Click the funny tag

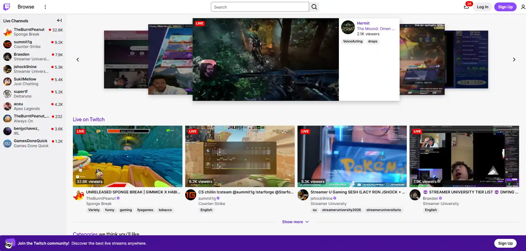(110, 210)
